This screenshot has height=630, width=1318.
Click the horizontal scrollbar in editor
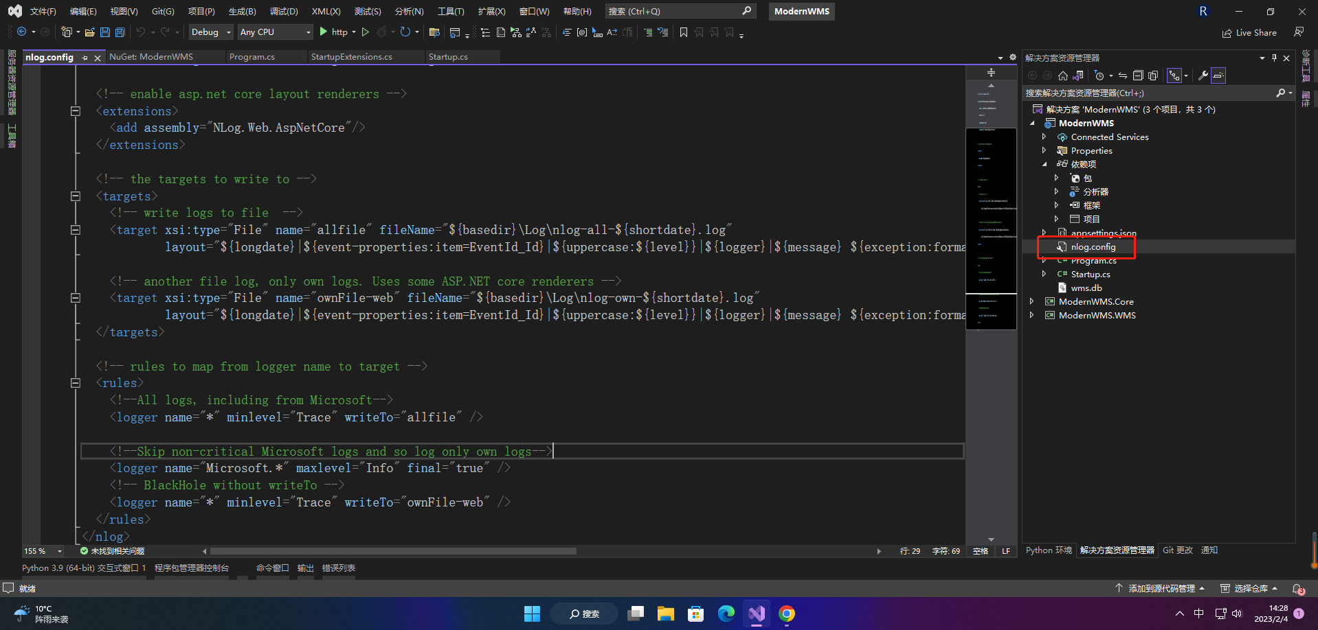(393, 551)
